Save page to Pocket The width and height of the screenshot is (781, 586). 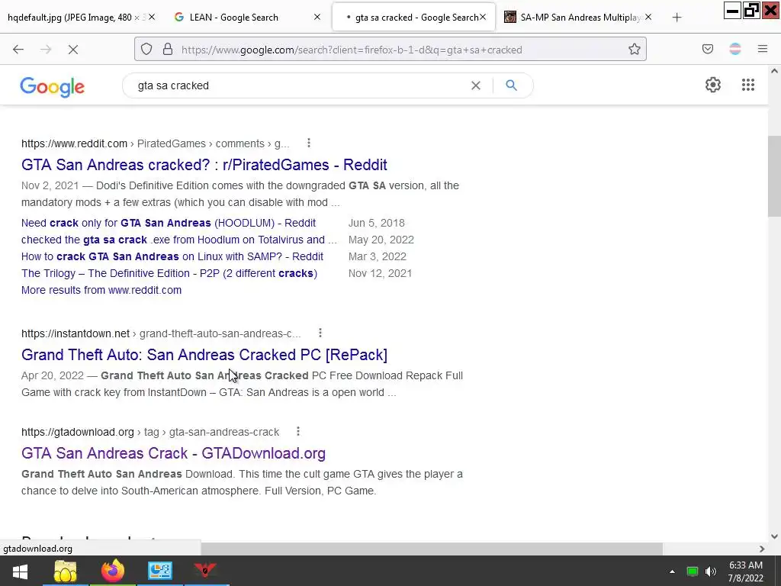coord(707,50)
